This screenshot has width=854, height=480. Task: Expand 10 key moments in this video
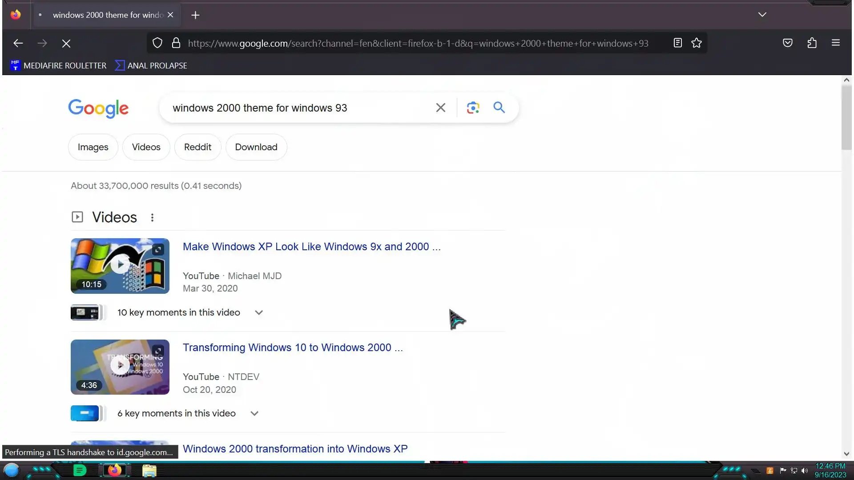tap(259, 312)
